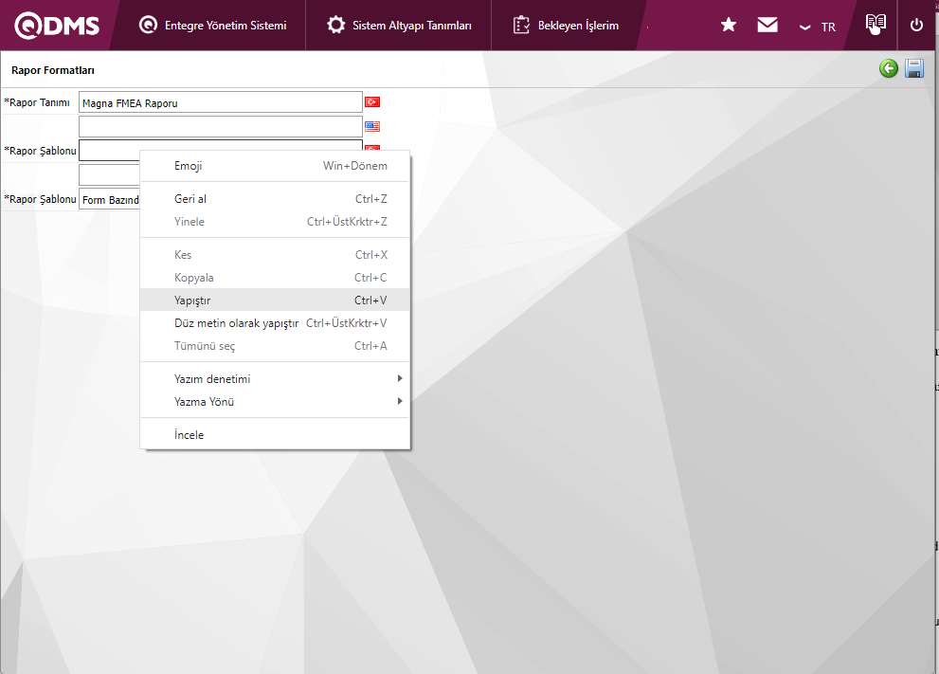This screenshot has width=939, height=674.
Task: Open the messages envelope icon
Action: (x=767, y=25)
